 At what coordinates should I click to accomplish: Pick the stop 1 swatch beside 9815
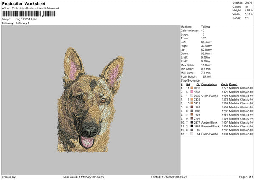point(192,88)
